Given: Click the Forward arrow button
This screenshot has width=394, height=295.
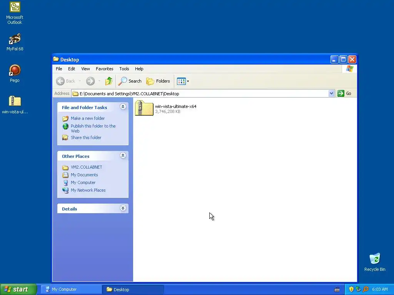Looking at the screenshot, I should (90, 81).
